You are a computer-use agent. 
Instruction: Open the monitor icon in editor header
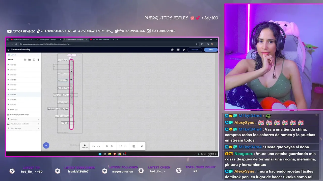[178, 50]
